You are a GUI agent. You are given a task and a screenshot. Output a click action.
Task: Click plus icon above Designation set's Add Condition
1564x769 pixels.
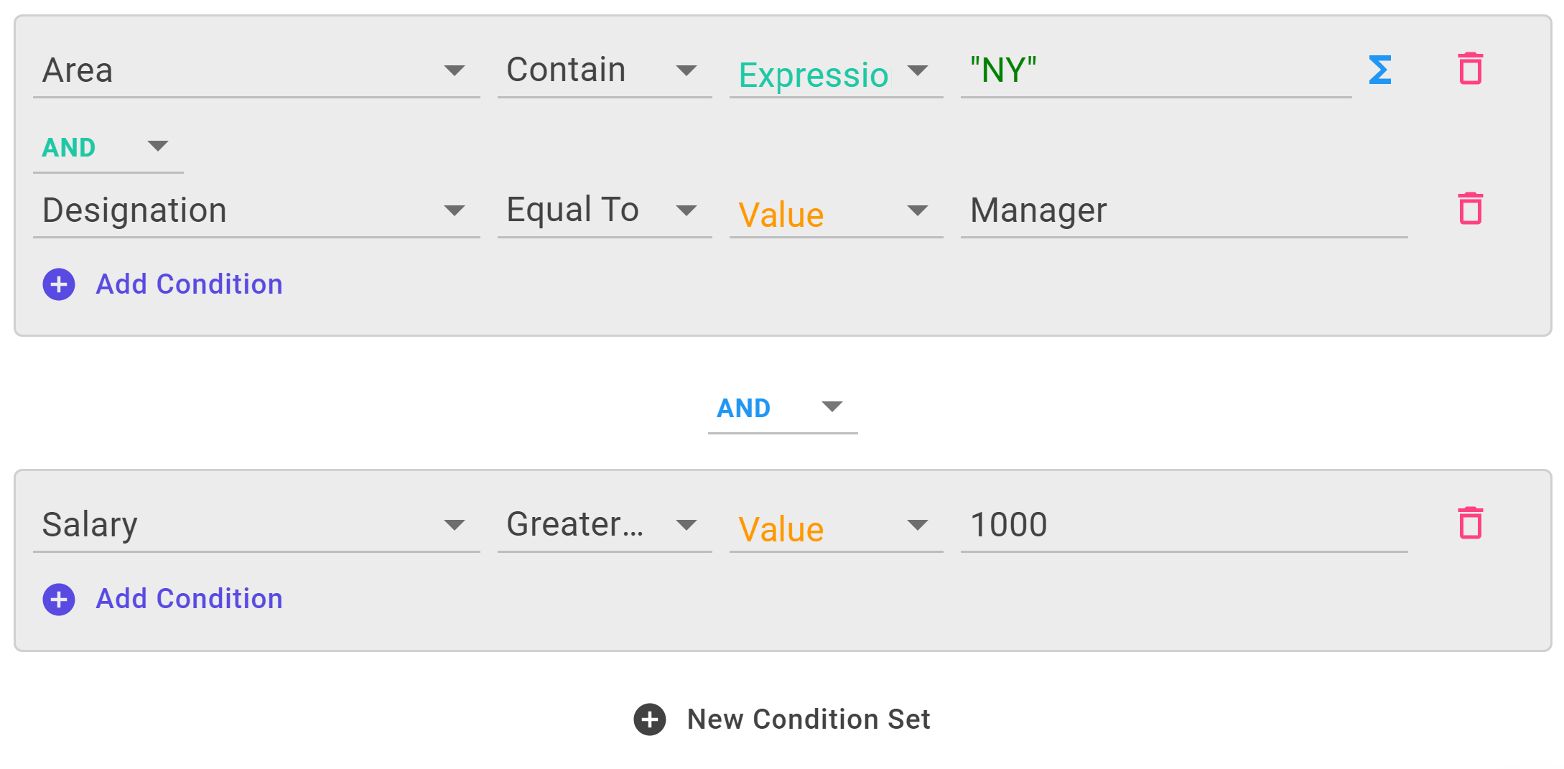pyautogui.click(x=59, y=285)
